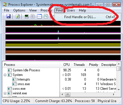Minimize the Process Explorer window
The width and height of the screenshot is (123, 105).
99,5
